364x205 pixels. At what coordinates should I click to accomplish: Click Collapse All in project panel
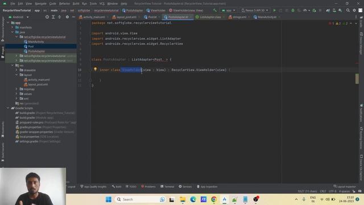[59, 17]
